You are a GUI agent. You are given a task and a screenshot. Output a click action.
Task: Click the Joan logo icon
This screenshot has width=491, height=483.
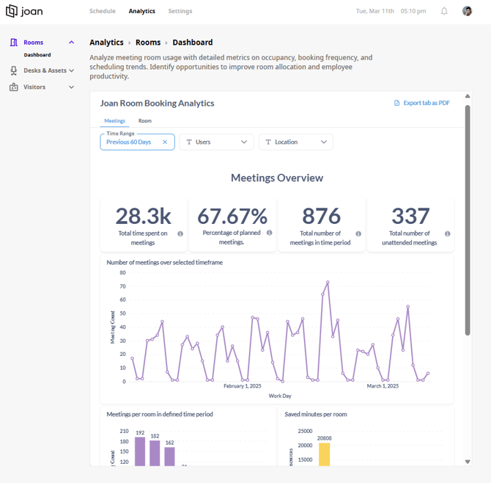[x=12, y=11]
